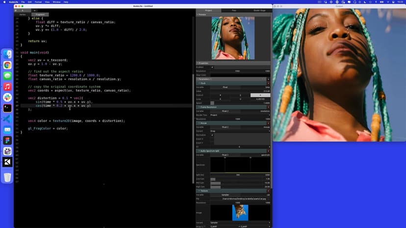
Task: Open Slack from the dock
Action: point(7,97)
